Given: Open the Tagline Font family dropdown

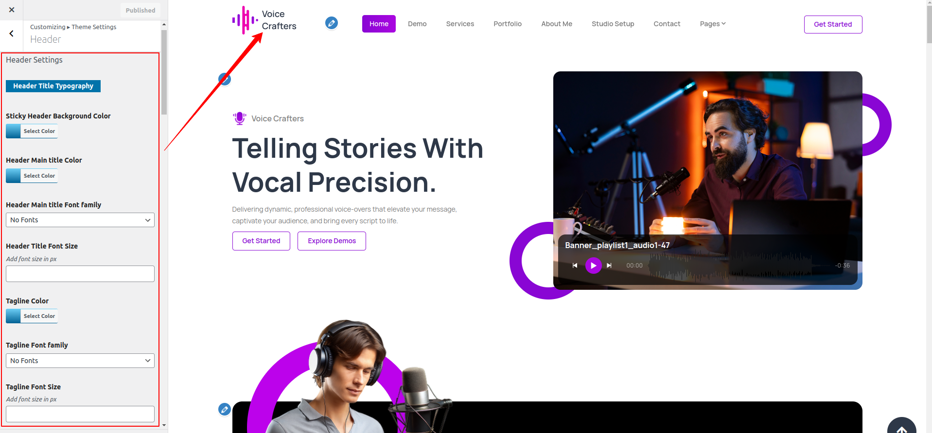Looking at the screenshot, I should pos(80,361).
